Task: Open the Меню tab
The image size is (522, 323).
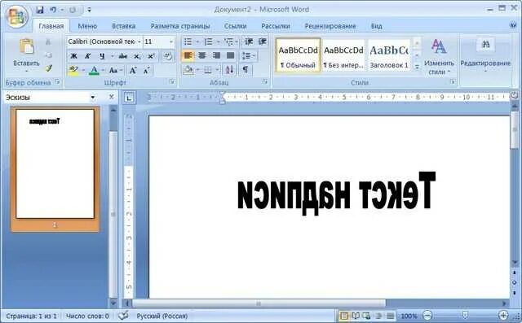Action: click(87, 26)
